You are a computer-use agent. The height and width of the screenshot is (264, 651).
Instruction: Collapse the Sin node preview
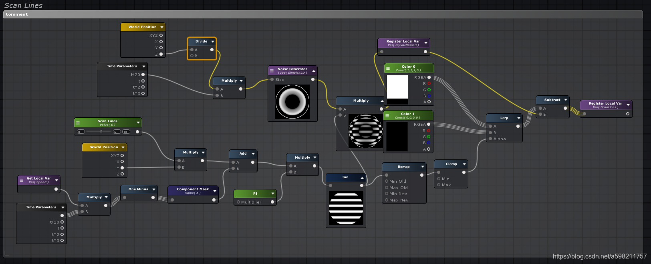point(362,177)
